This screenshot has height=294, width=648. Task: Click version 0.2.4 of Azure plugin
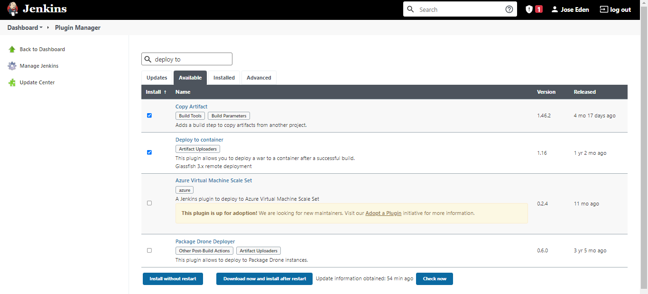click(543, 204)
